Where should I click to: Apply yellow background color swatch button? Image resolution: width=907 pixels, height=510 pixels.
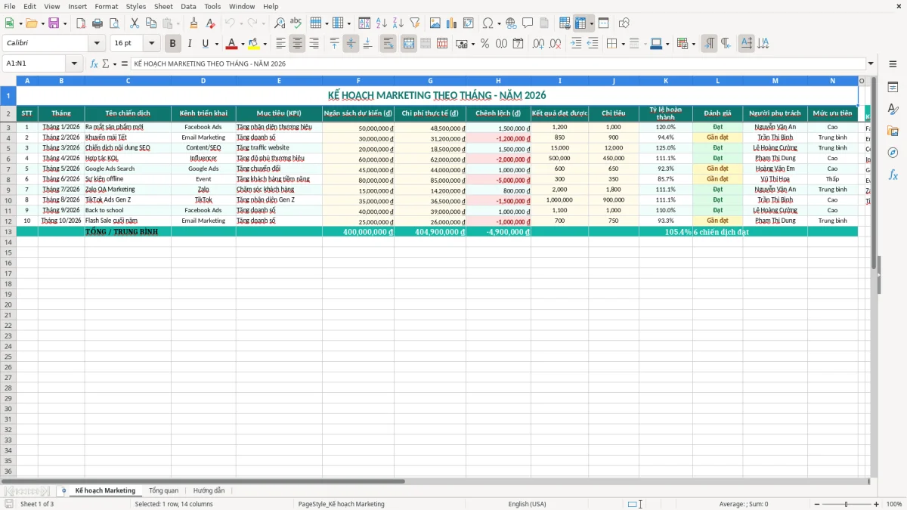(254, 44)
